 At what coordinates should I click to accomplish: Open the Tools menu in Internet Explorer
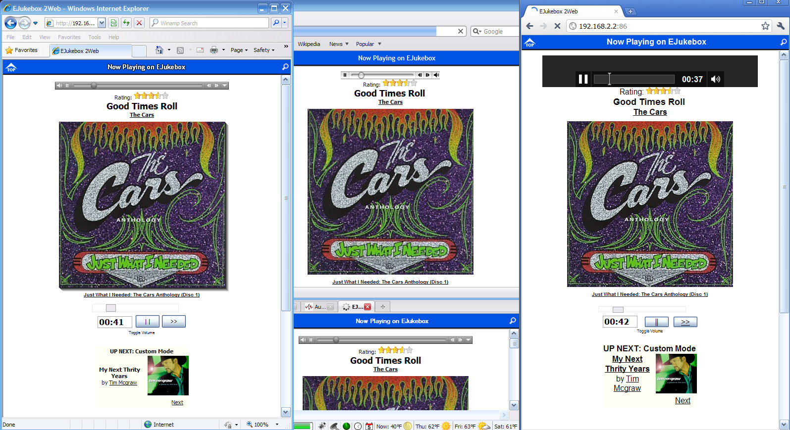(95, 37)
